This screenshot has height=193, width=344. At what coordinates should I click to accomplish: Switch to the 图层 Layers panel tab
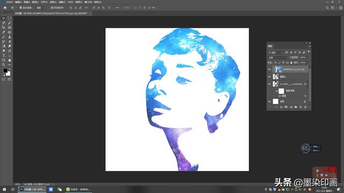(x=270, y=46)
